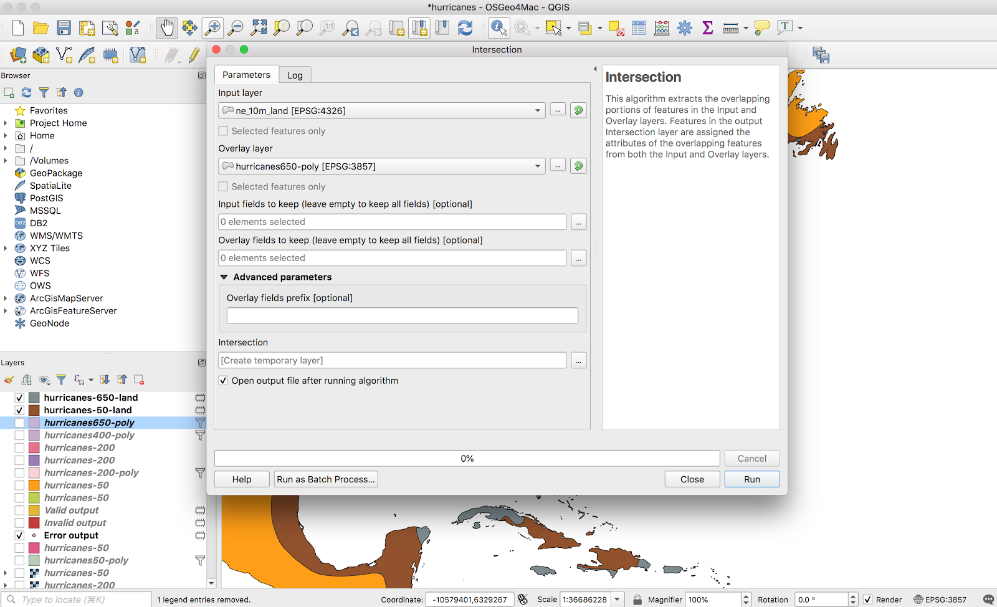Deselect features from all layers
The width and height of the screenshot is (997, 607).
pyautogui.click(x=616, y=28)
